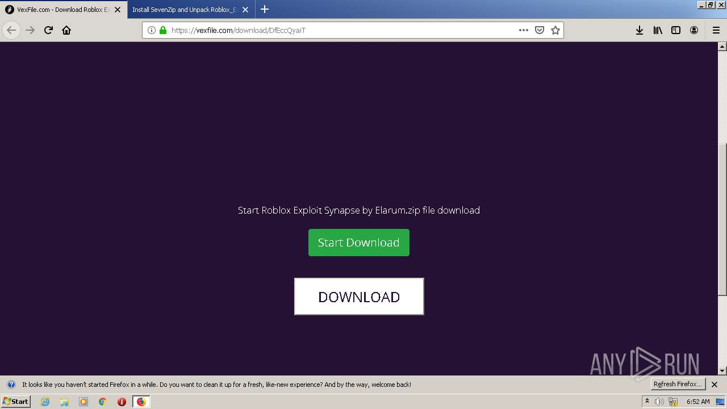Show site information icon in address bar
This screenshot has width=727, height=409.
[152, 30]
